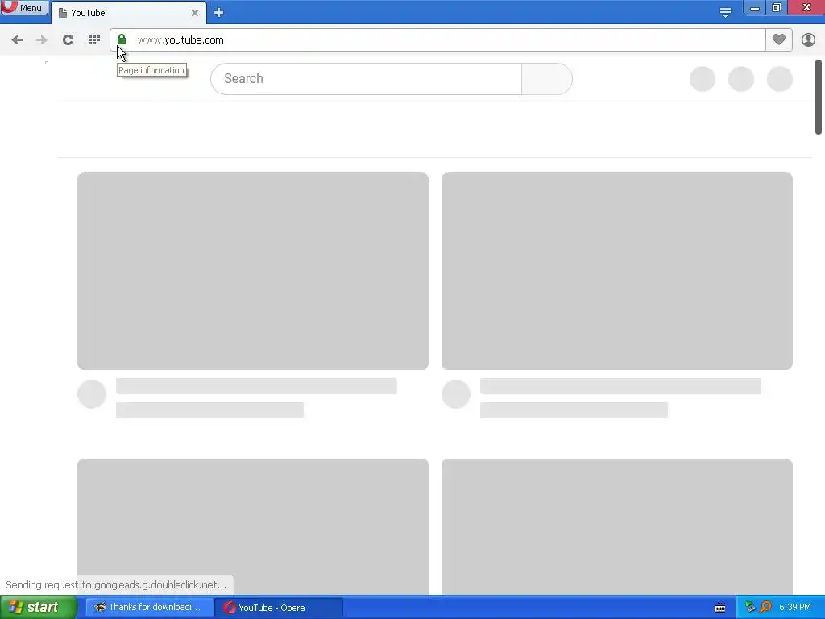Image resolution: width=825 pixels, height=619 pixels.
Task: Open the Opera account profile icon
Action: tap(808, 39)
